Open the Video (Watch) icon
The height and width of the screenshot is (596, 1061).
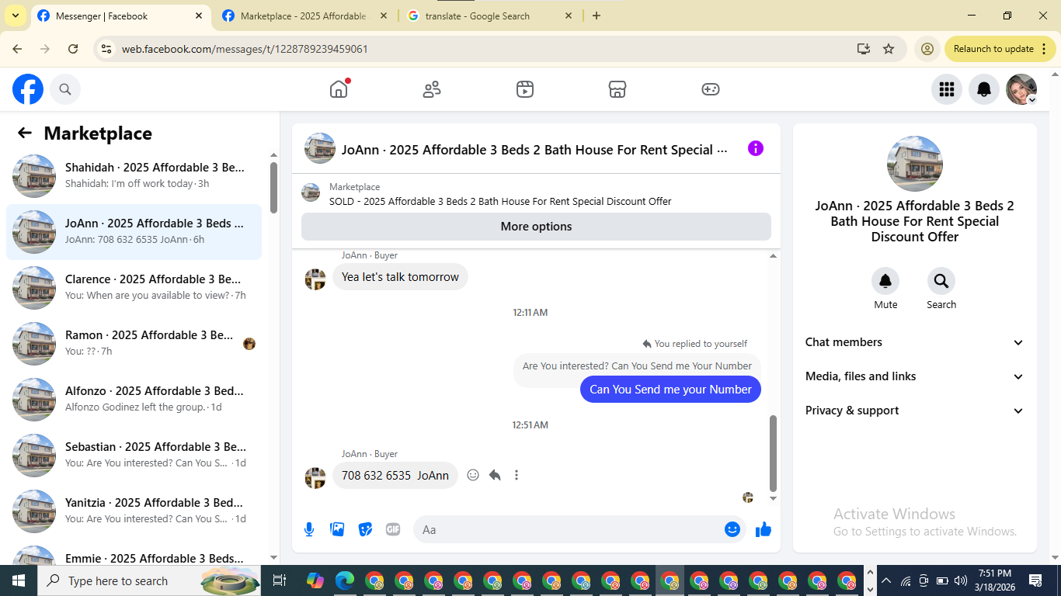coord(525,89)
